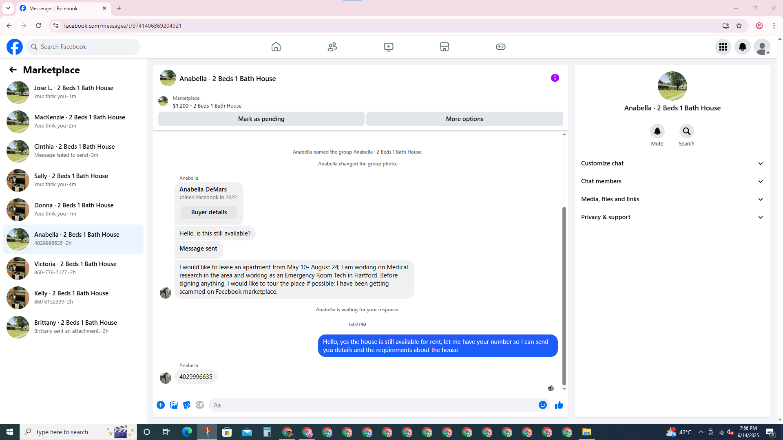This screenshot has width=783, height=440.
Task: Click browser address bar URL
Action: click(x=123, y=26)
